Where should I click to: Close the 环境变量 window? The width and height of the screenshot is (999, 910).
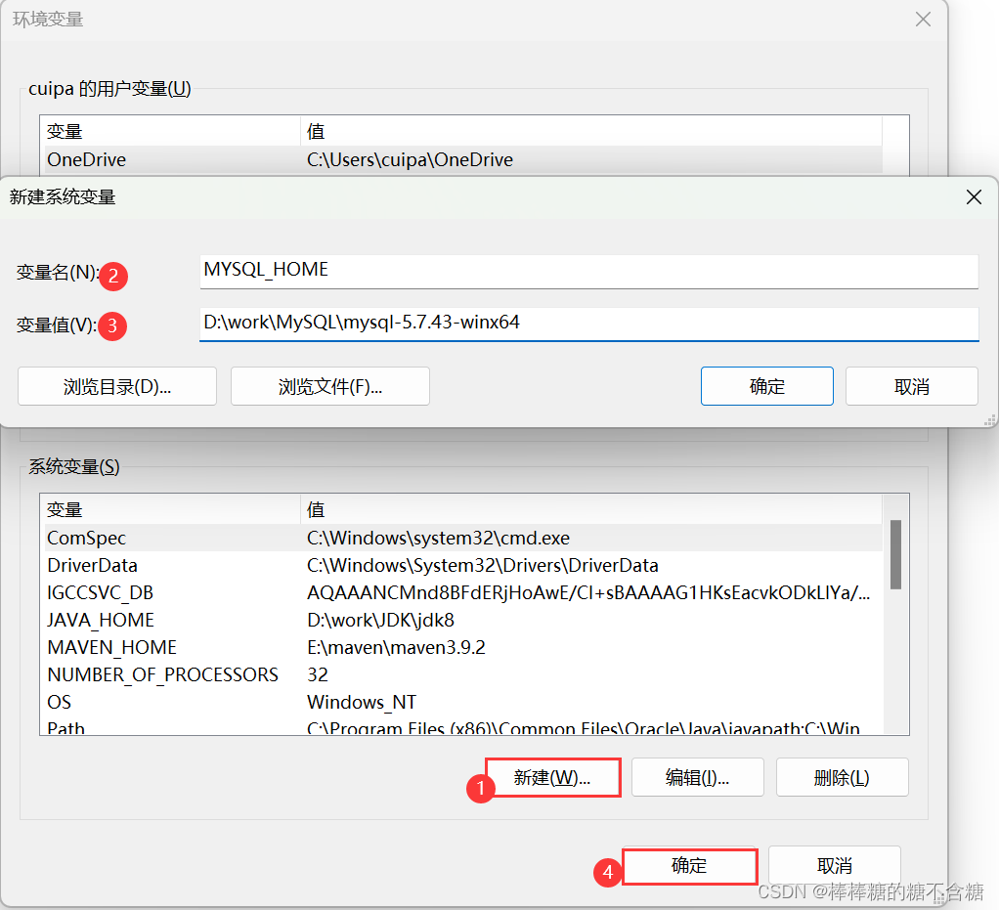tap(923, 20)
